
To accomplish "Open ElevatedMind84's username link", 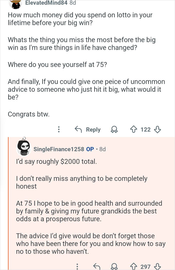I will point(46,3).
